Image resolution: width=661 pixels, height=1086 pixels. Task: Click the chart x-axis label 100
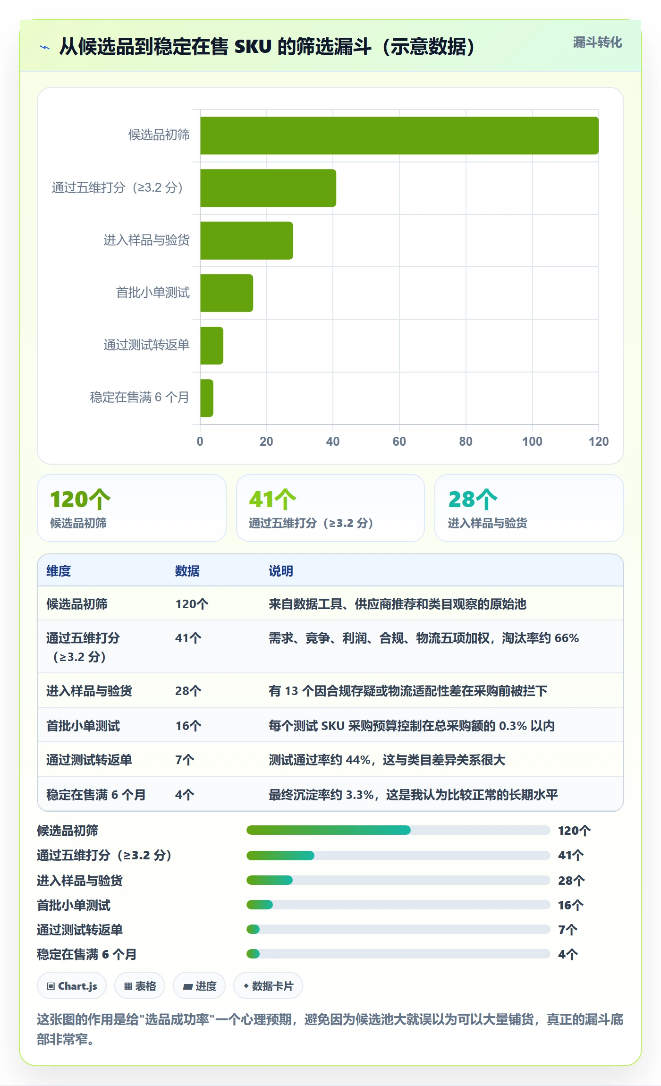pos(532,441)
